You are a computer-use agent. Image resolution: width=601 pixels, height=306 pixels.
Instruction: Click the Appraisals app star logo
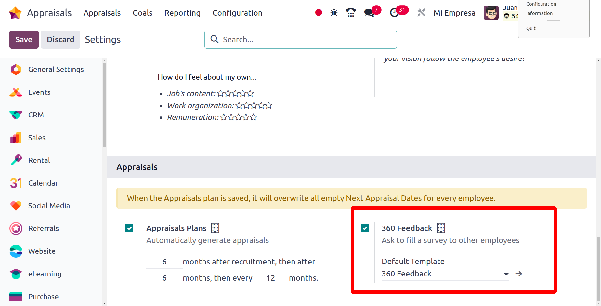click(x=15, y=13)
